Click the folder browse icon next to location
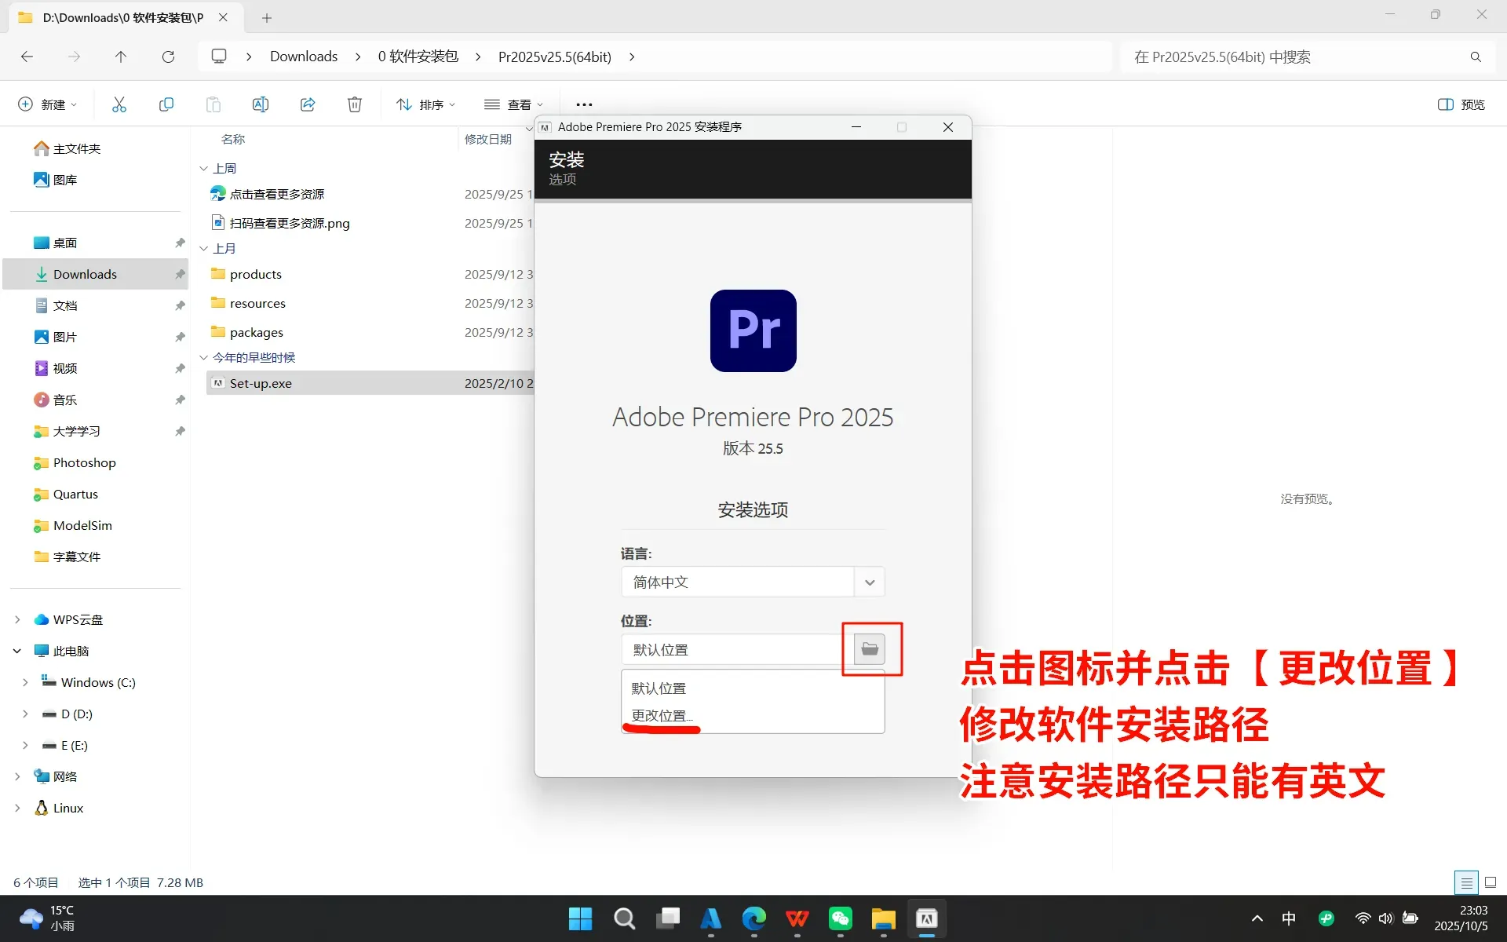 tap(869, 649)
